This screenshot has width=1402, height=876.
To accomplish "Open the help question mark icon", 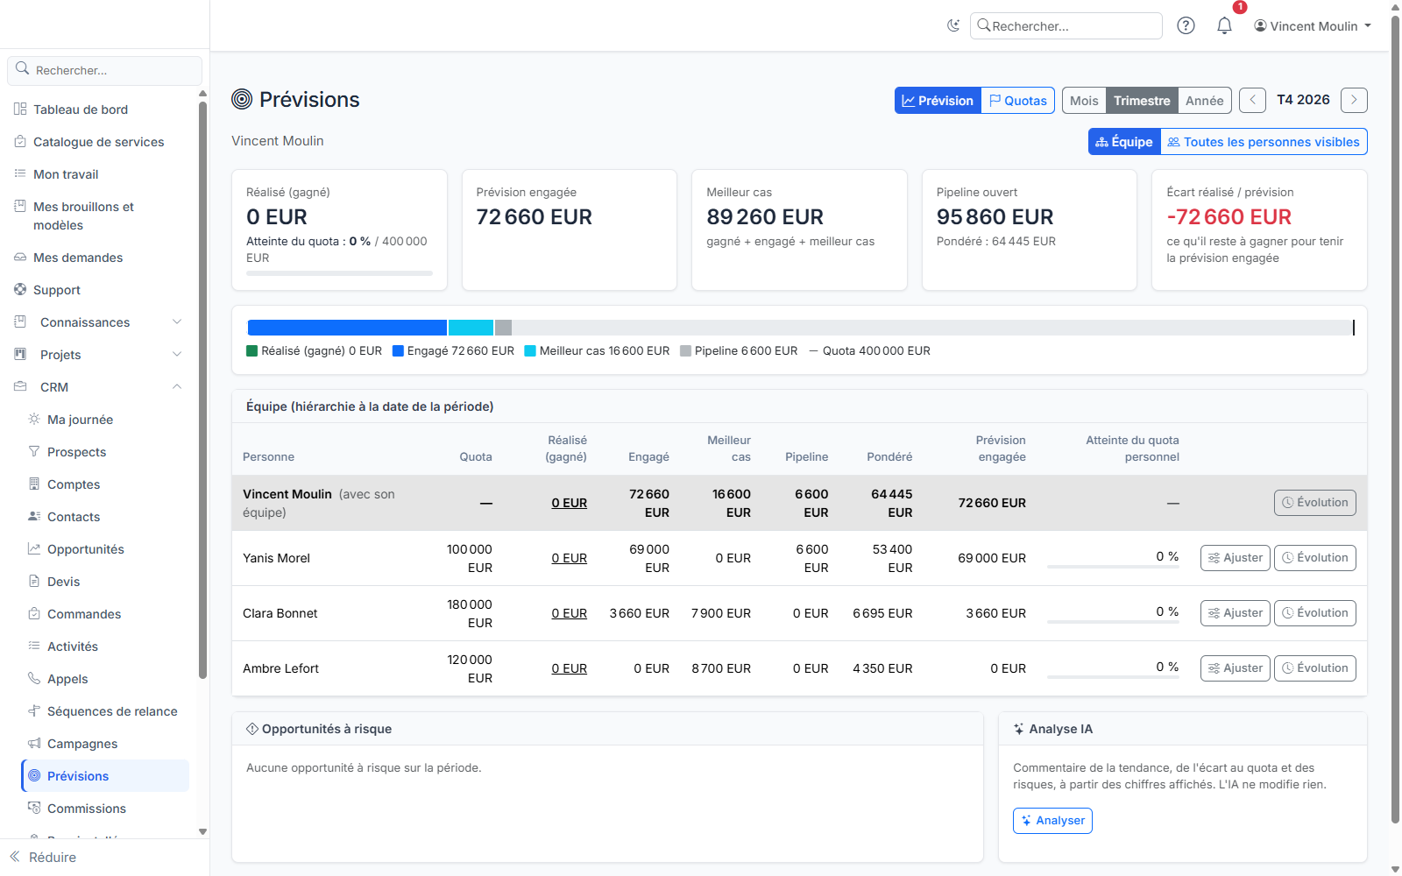I will point(1186,25).
